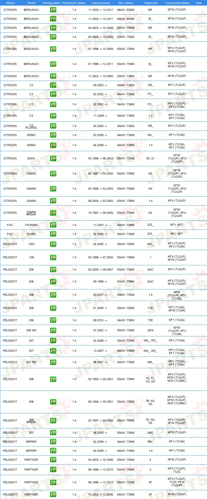Click fuel icon in Peugeot 106 row
Viewport: 207px width, 499px height.
(53, 257)
